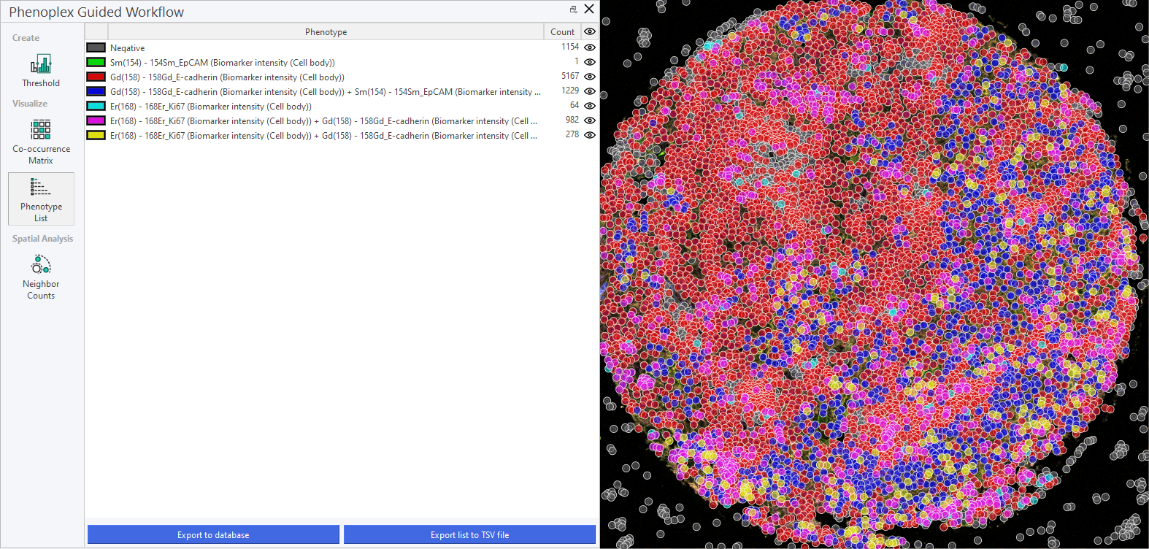The height and width of the screenshot is (549, 1149).
Task: Undock the Phenoplex Guided Workflow panel
Action: point(573,9)
